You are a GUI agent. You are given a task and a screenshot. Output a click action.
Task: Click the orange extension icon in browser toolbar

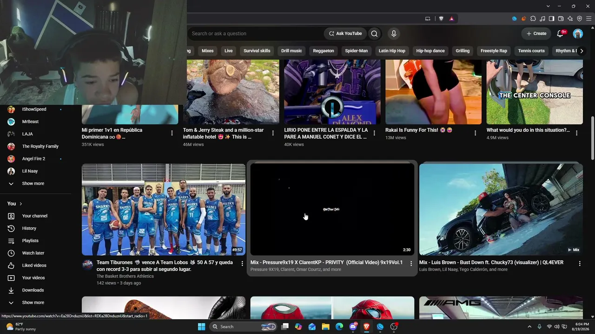point(524,19)
